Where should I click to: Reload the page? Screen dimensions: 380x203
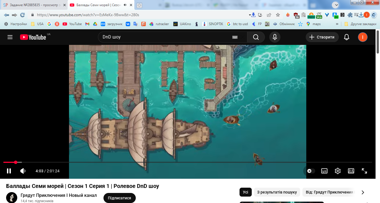[x=23, y=15]
